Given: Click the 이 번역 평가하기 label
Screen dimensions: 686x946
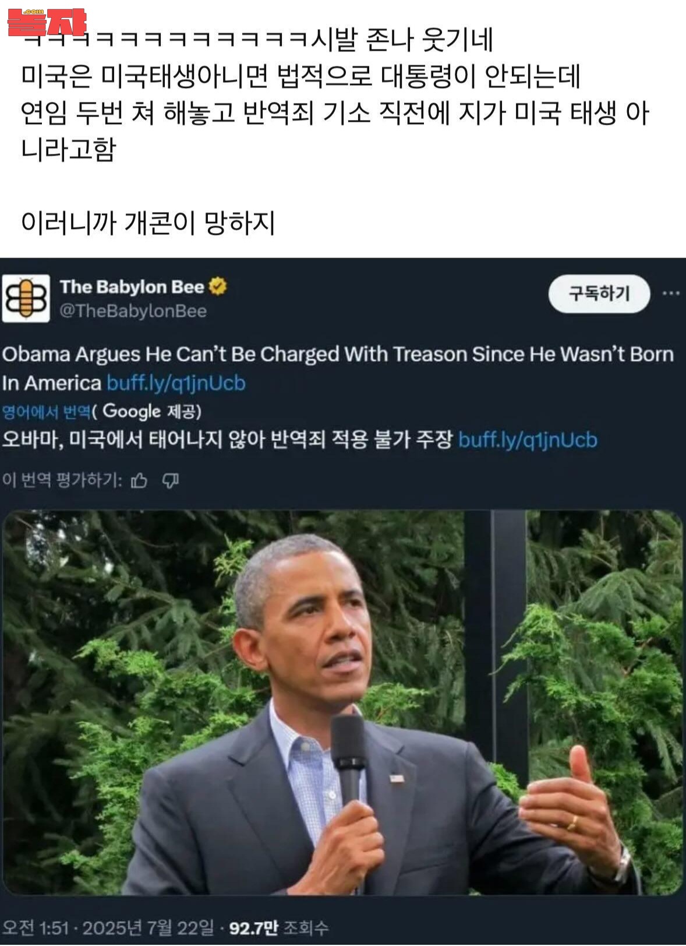Looking at the screenshot, I should tap(62, 481).
